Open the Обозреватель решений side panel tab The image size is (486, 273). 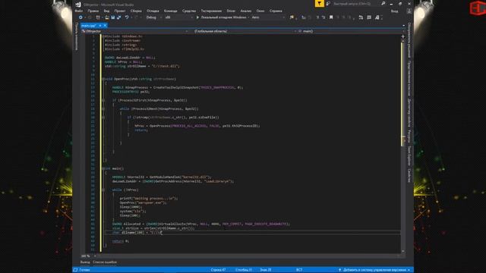coord(409,40)
